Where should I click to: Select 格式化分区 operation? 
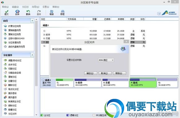pyautogui.click(x=11, y=89)
